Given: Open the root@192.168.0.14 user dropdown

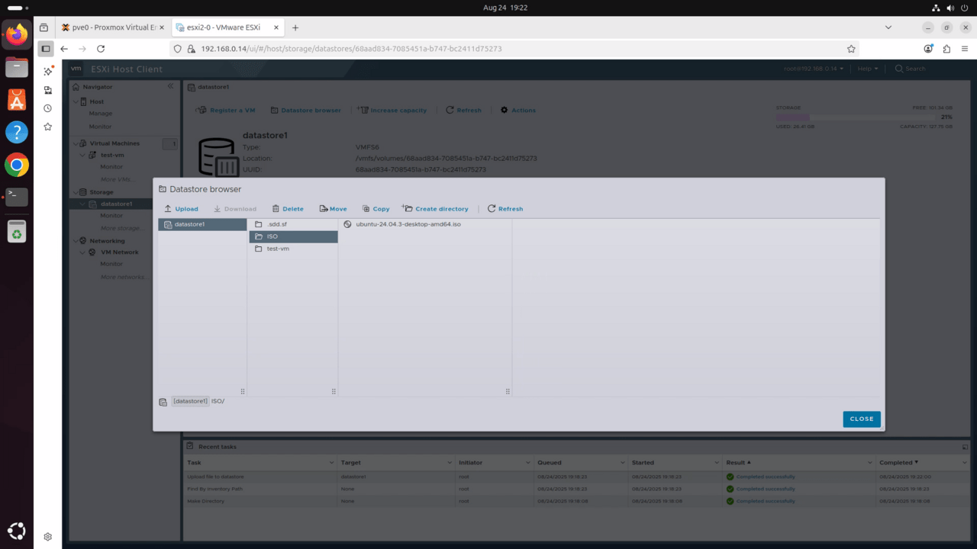Looking at the screenshot, I should point(814,69).
